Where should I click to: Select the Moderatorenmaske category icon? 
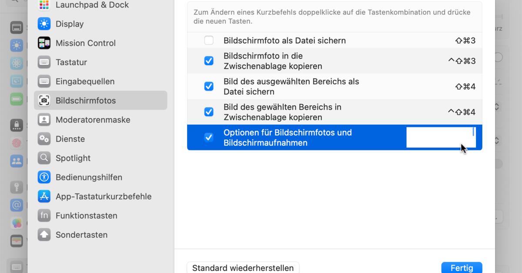click(44, 120)
